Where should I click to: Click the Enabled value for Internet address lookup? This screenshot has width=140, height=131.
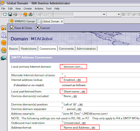click(69, 80)
